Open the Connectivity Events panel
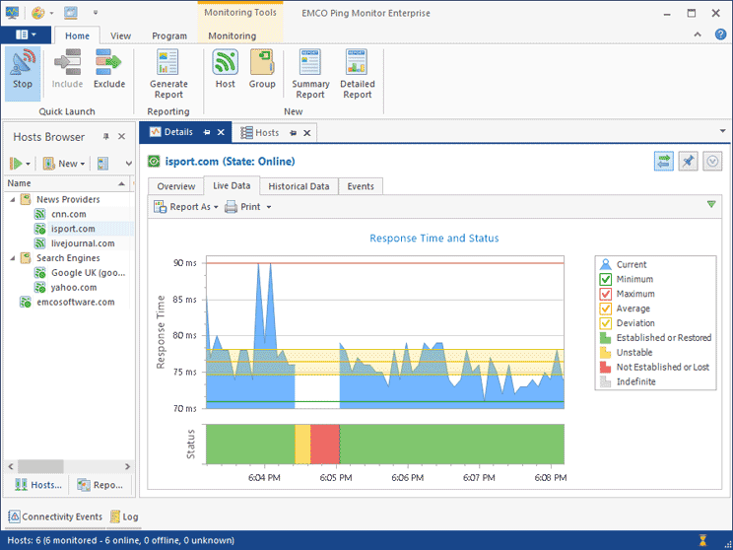Viewport: 733px width, 550px height. click(54, 516)
